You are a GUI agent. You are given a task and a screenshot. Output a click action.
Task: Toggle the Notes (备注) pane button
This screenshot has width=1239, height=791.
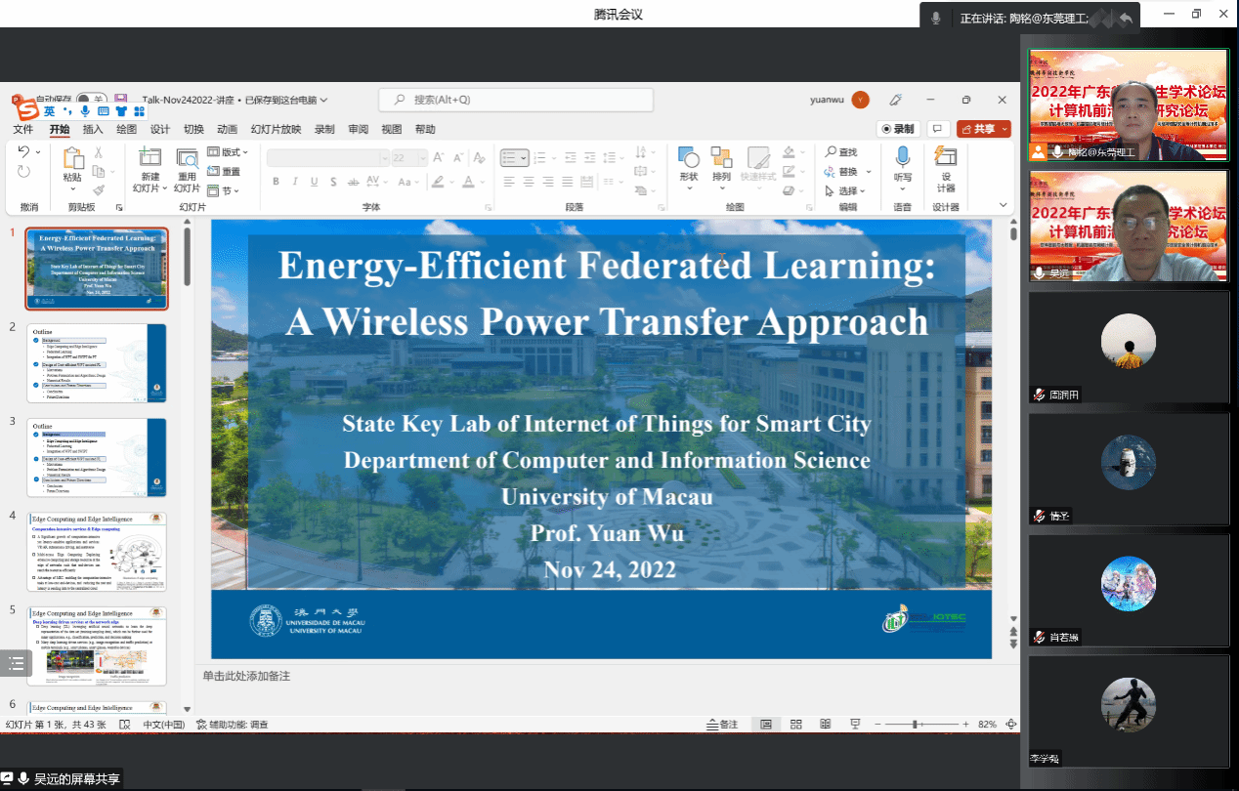(x=723, y=725)
